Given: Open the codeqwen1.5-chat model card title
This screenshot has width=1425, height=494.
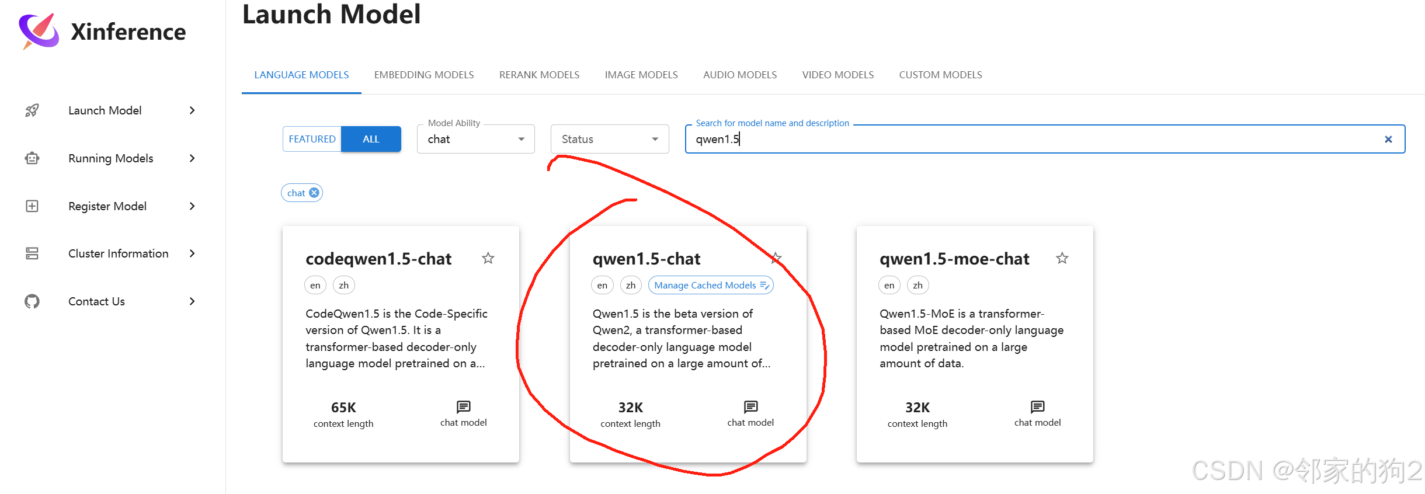Looking at the screenshot, I should 378,259.
